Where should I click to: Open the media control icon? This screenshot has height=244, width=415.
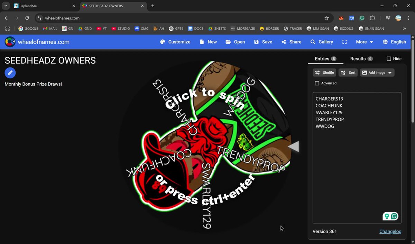[x=388, y=18]
